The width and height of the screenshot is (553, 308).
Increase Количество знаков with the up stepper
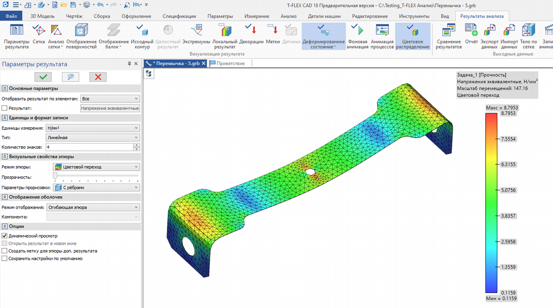[137, 145]
